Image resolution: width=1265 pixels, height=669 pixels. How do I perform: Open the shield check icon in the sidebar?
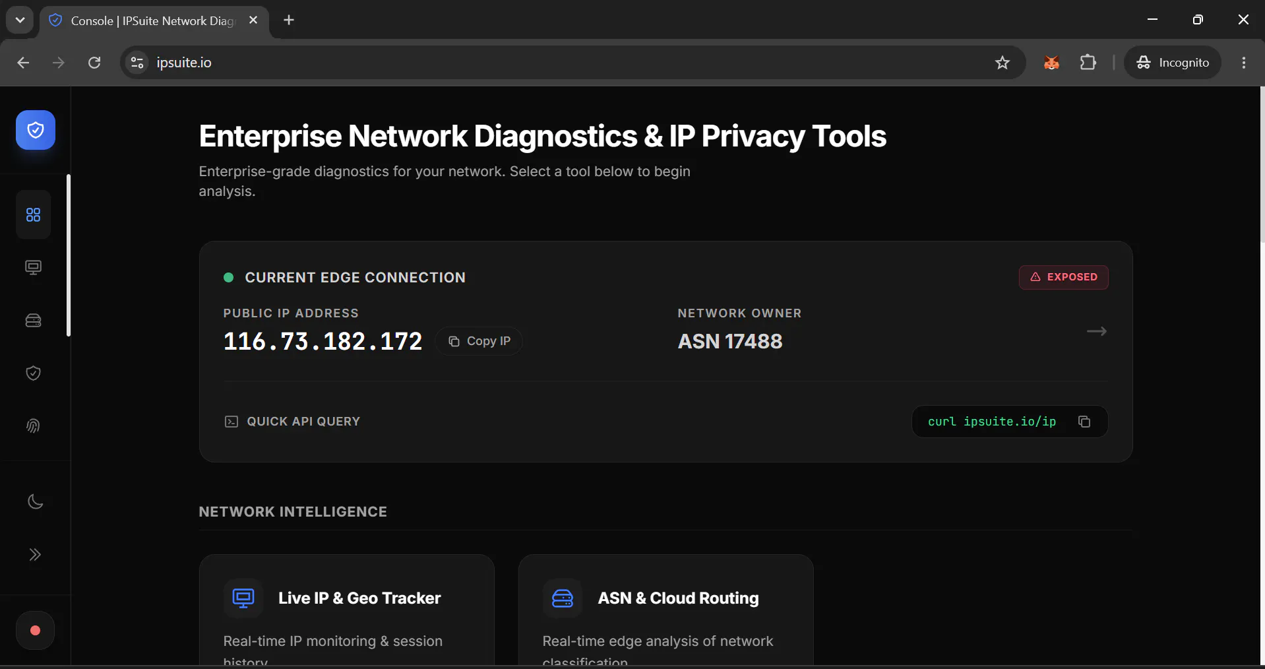tap(34, 373)
